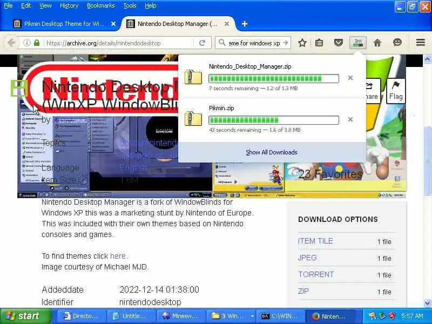Open ITEM TILE download option
Screen dimensions: 432x324
click(x=315, y=241)
